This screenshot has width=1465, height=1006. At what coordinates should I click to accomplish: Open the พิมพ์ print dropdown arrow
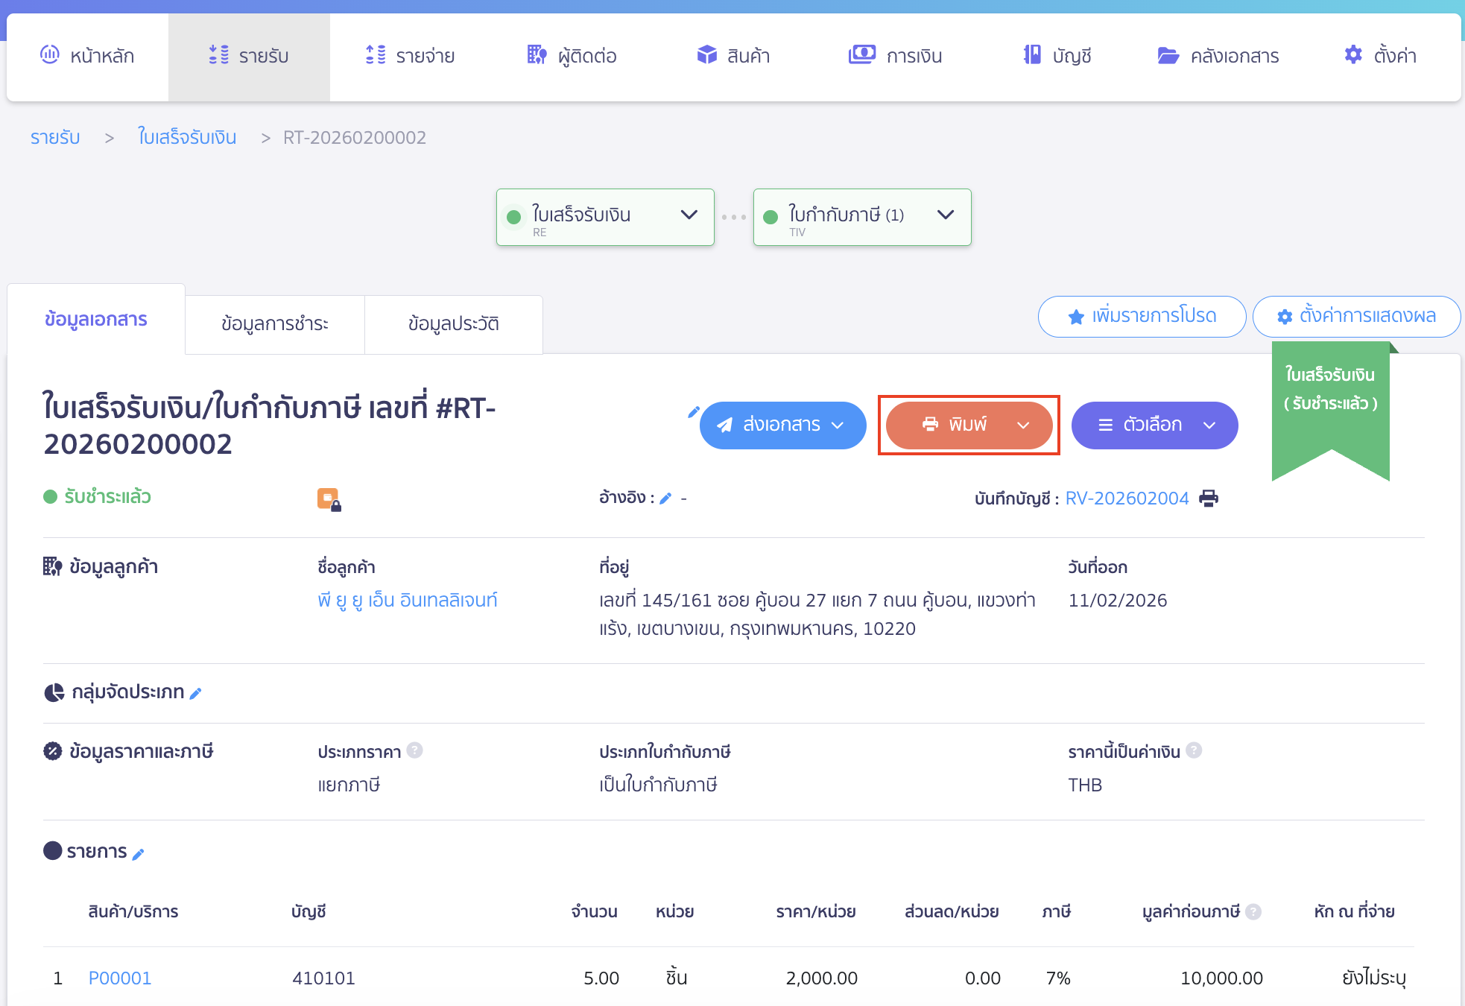click(1023, 425)
